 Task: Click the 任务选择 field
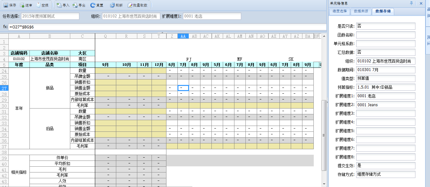[50, 16]
